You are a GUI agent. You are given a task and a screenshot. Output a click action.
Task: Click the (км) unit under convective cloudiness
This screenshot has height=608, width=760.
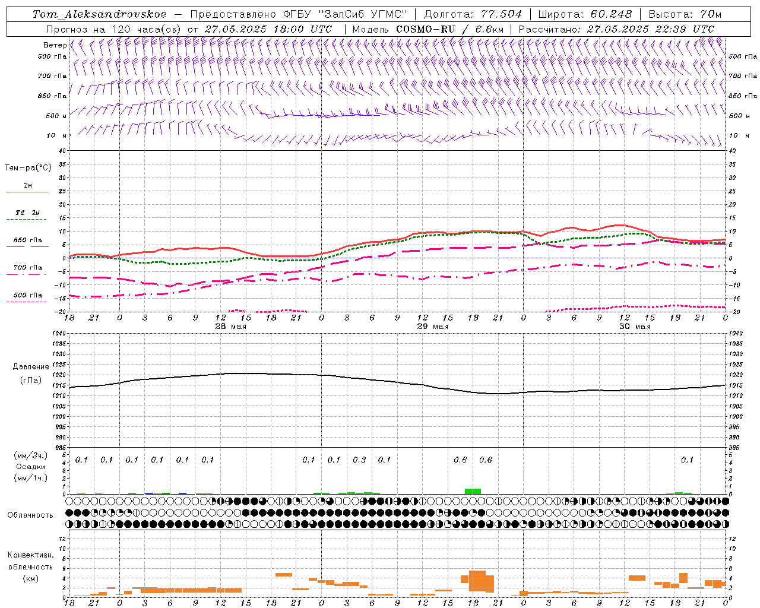[x=30, y=578]
